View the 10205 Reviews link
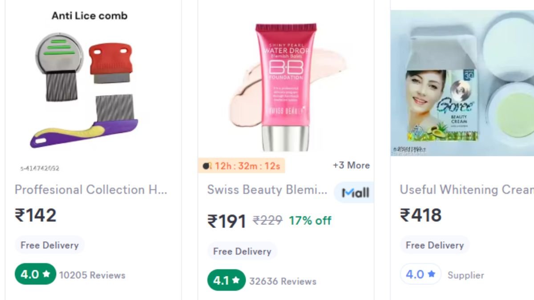 (x=92, y=275)
